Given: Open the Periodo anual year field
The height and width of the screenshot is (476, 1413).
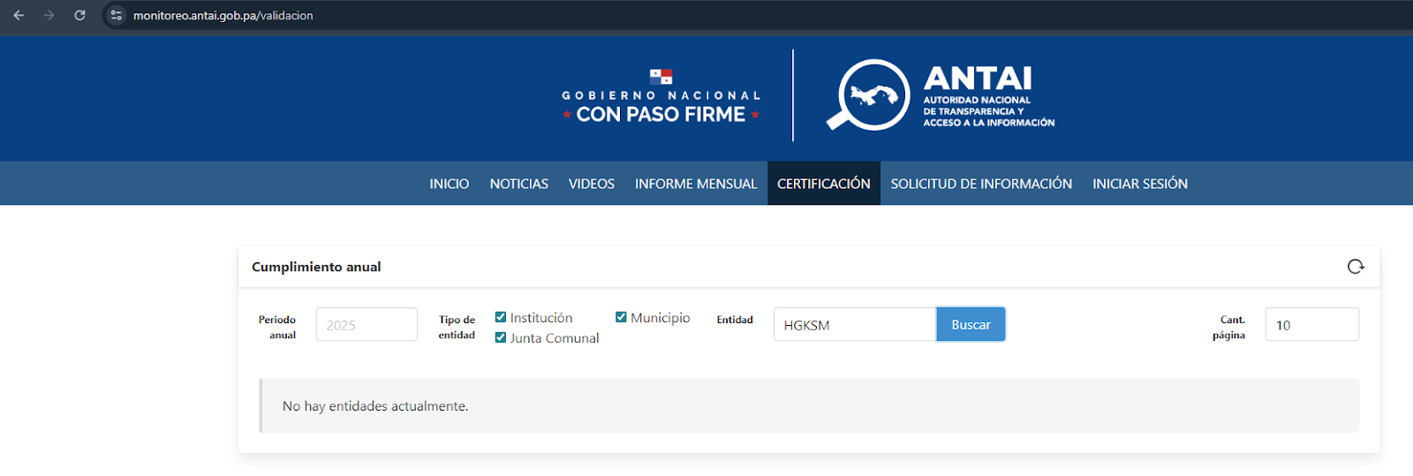Looking at the screenshot, I should pyautogui.click(x=366, y=325).
